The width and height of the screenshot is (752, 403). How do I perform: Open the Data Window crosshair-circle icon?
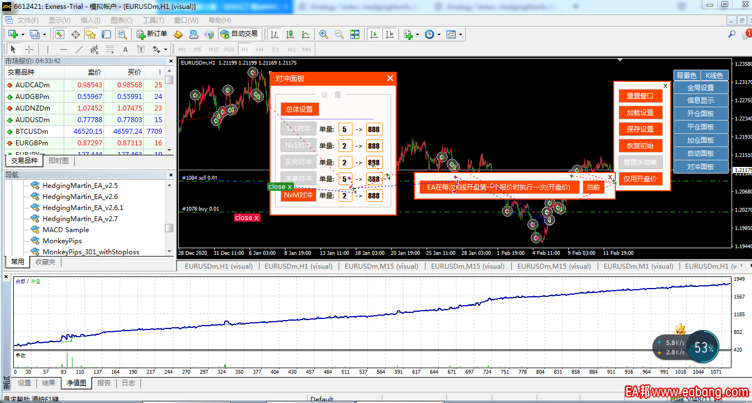pyautogui.click(x=75, y=34)
